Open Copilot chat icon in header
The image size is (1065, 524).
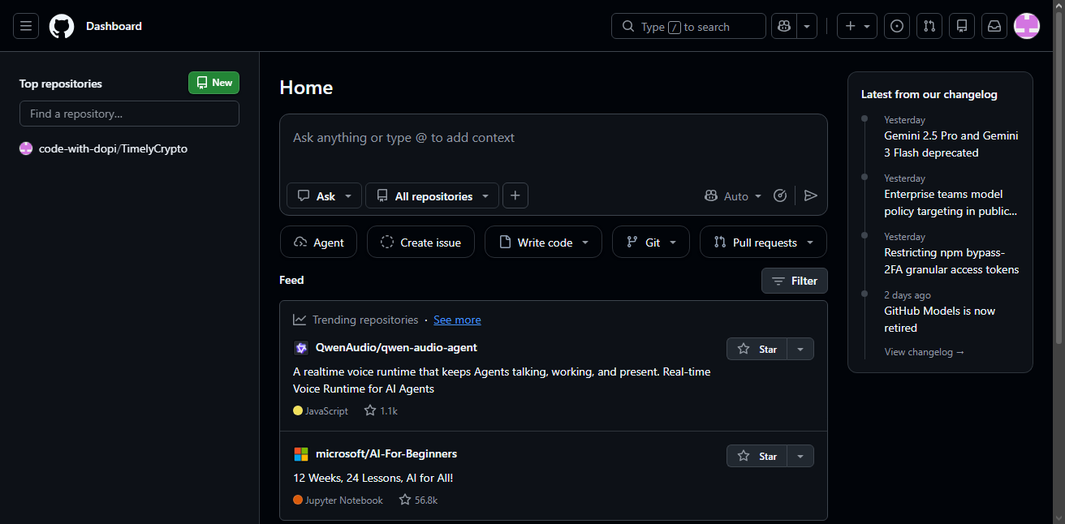pos(784,26)
